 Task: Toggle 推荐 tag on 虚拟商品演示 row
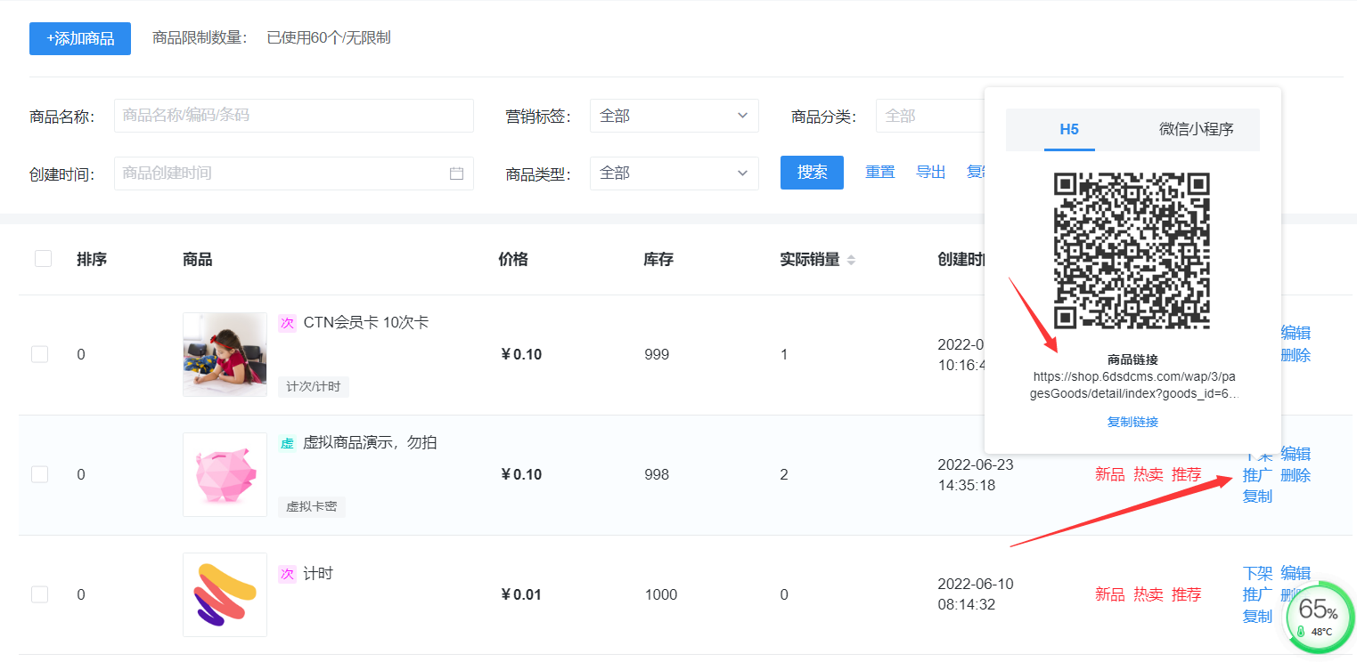pyautogui.click(x=1187, y=475)
